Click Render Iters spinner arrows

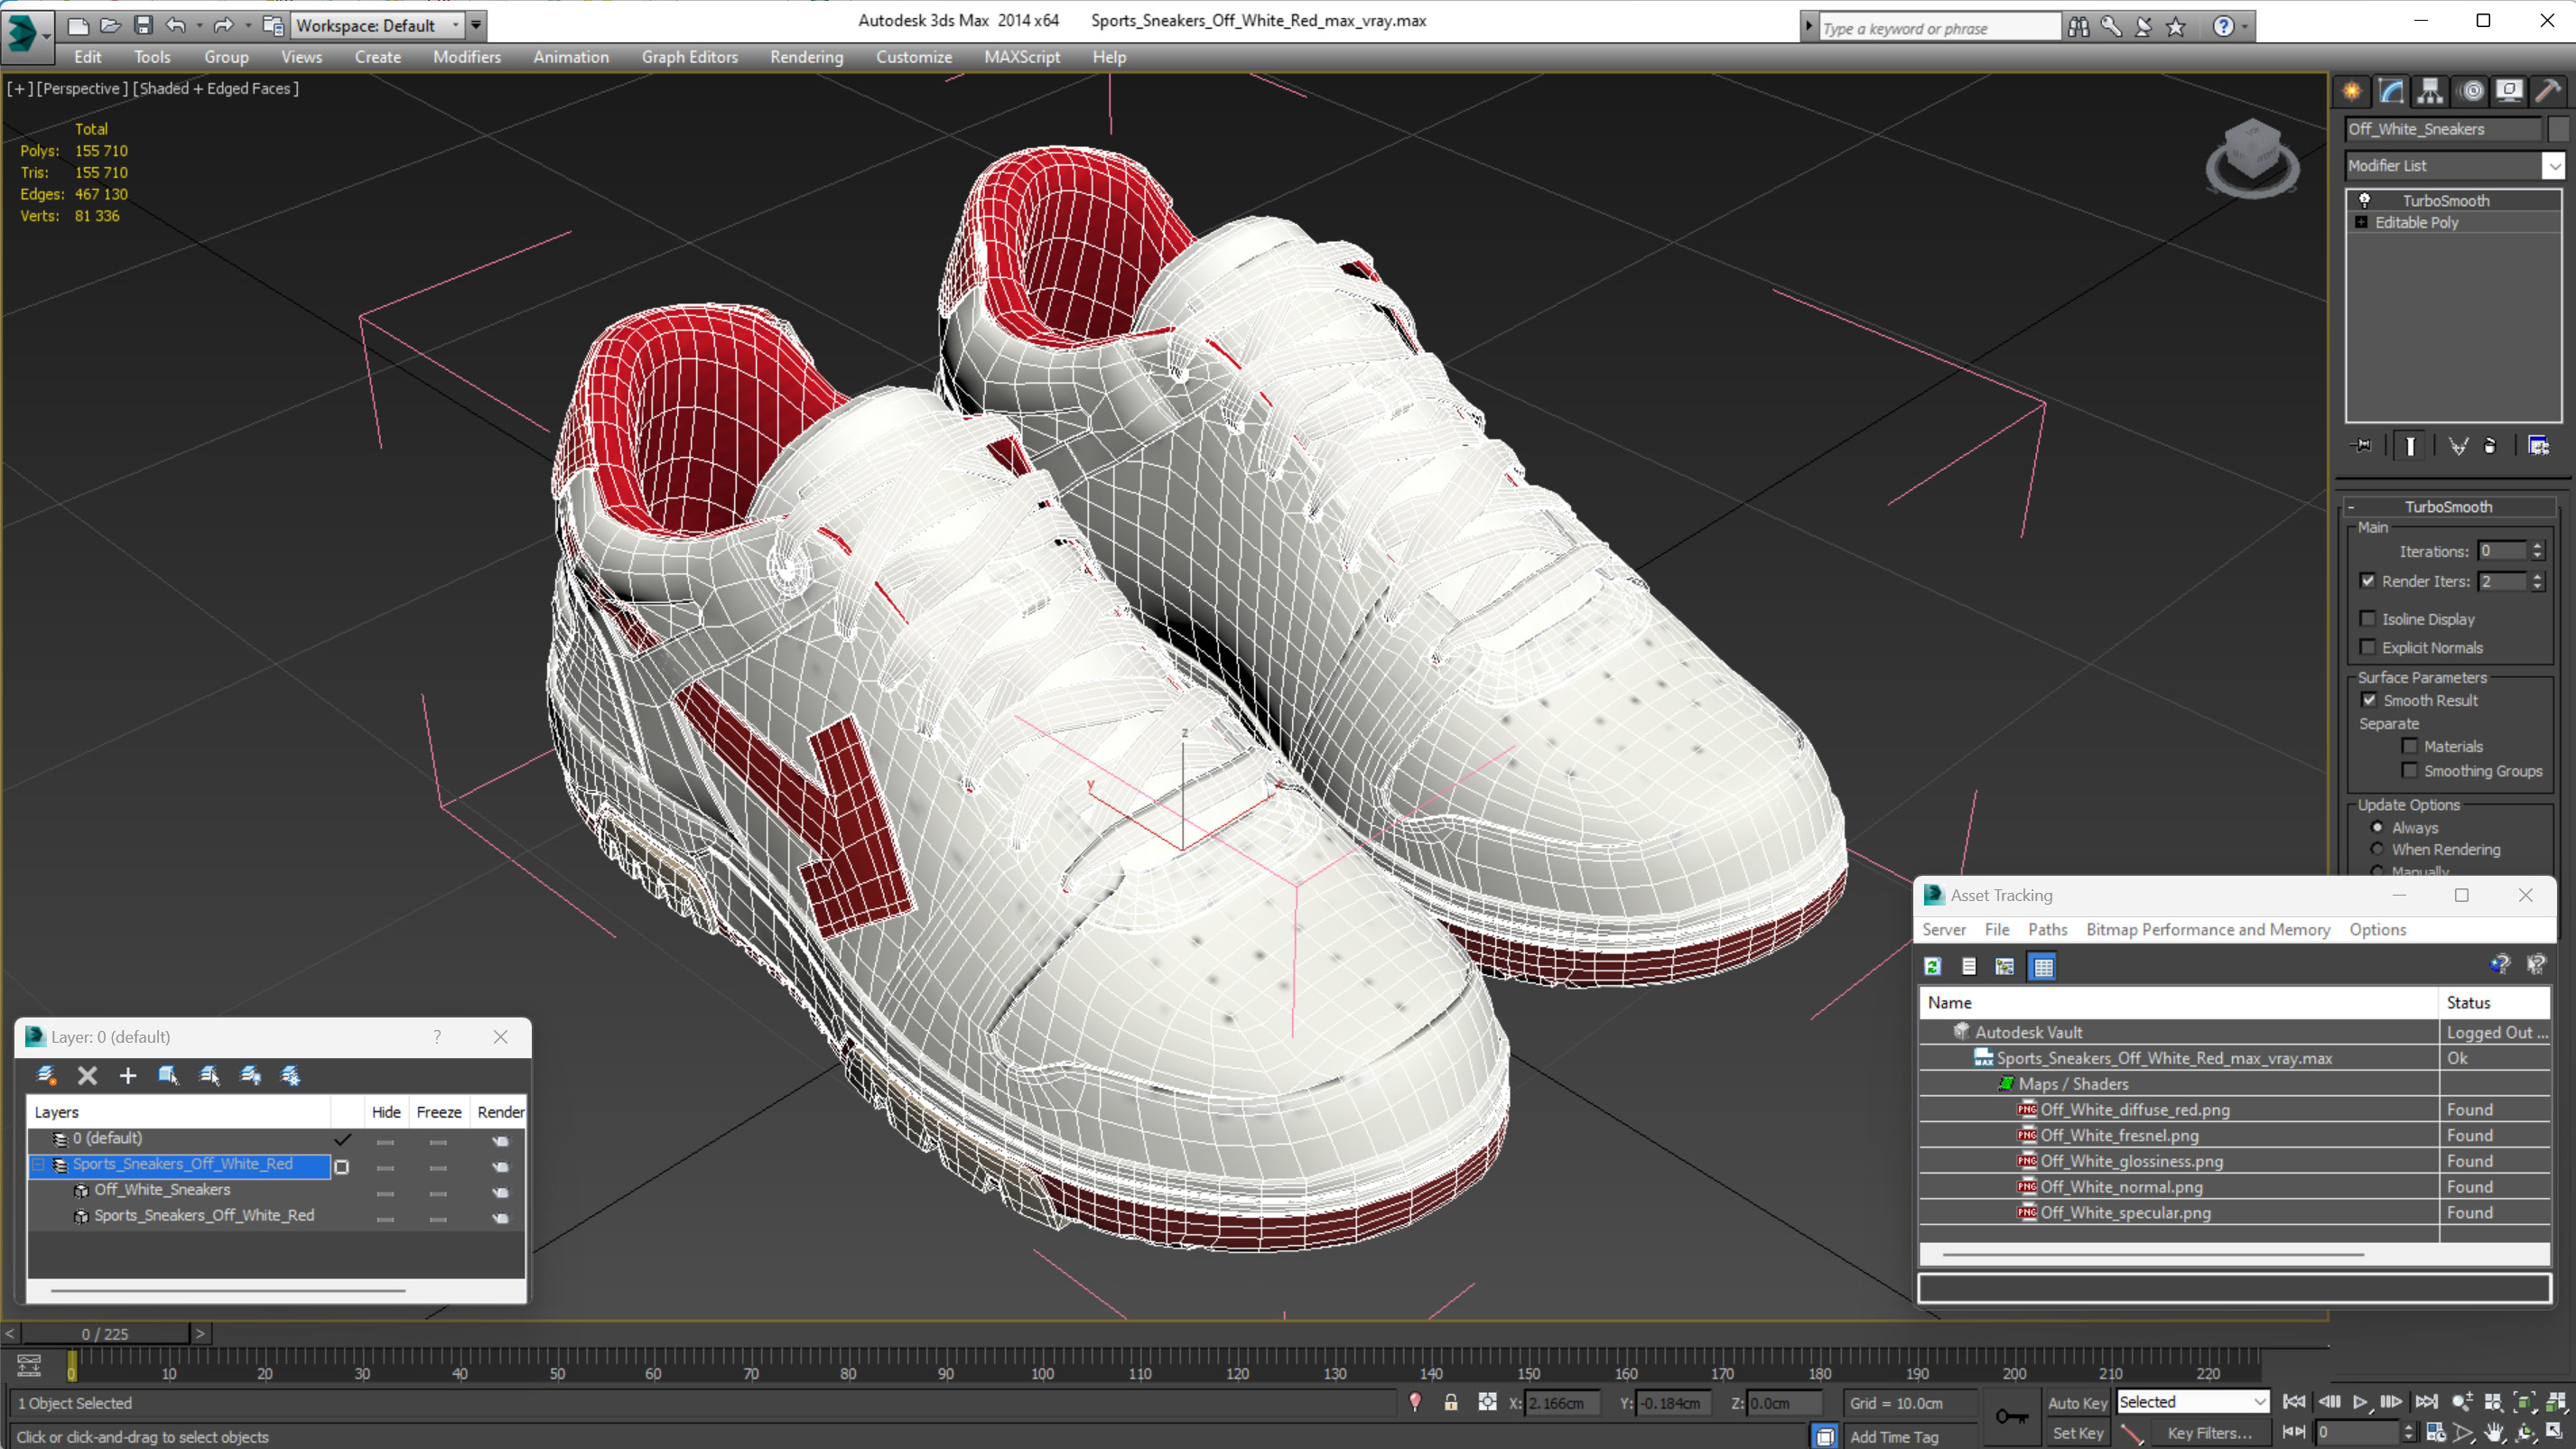[x=2537, y=581]
